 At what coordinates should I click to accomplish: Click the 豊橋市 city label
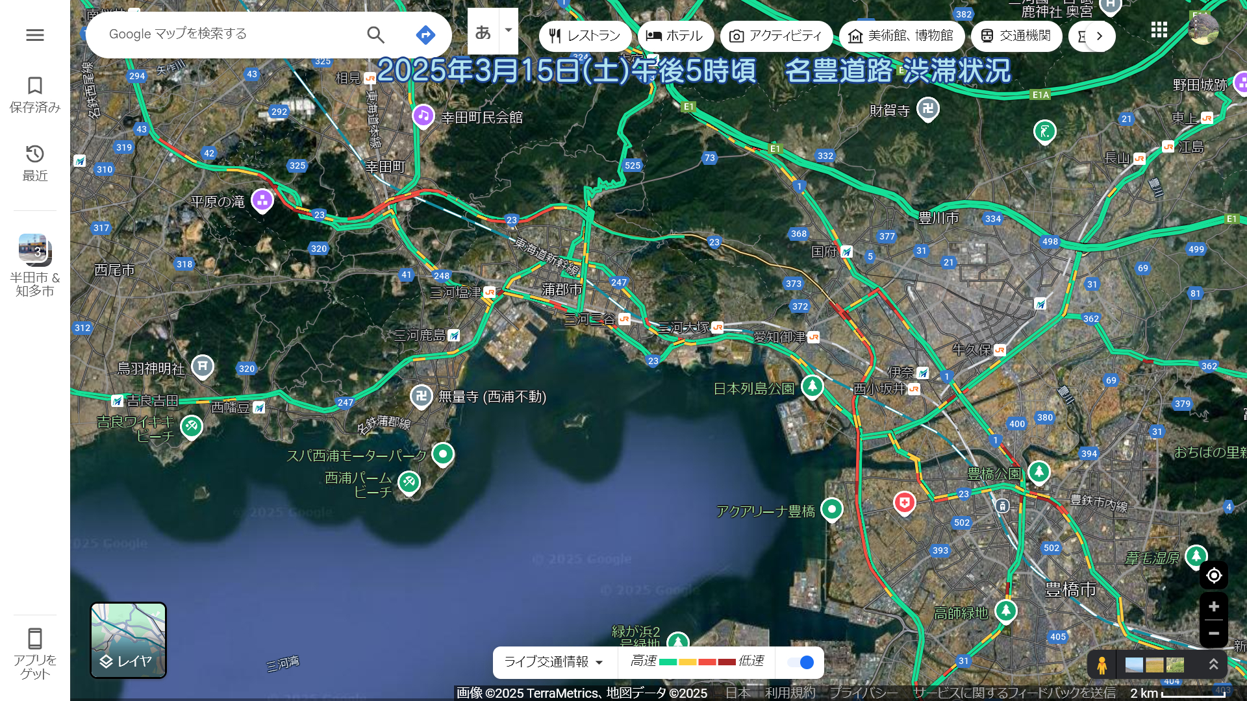1070,589
